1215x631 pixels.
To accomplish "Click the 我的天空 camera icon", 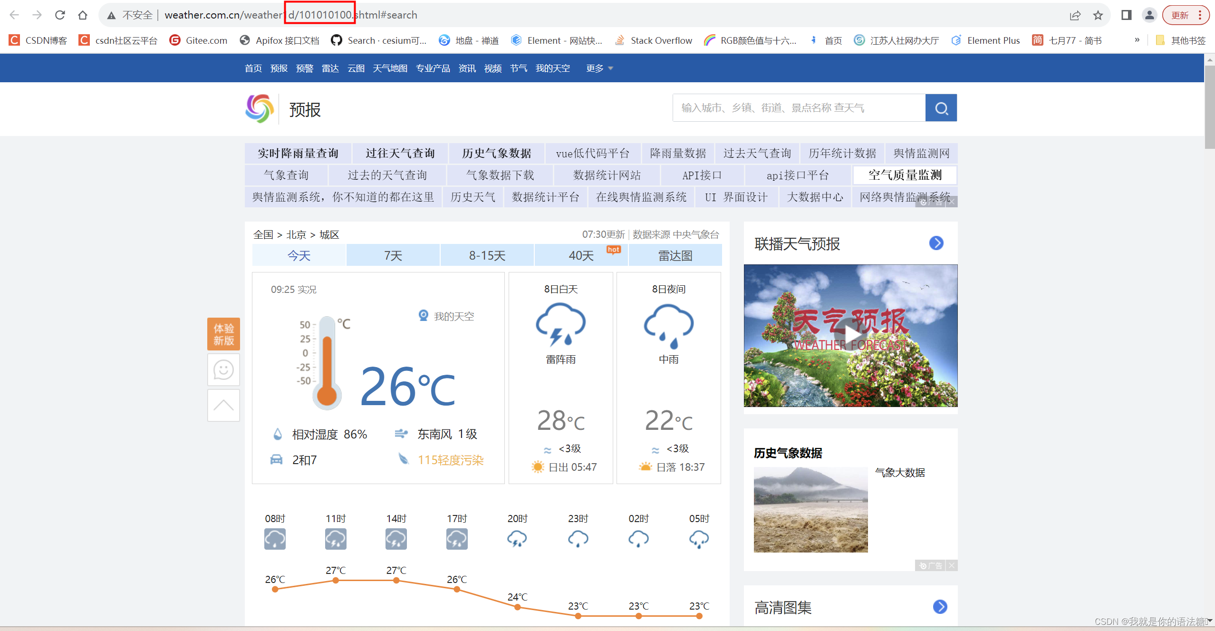I will pos(423,315).
